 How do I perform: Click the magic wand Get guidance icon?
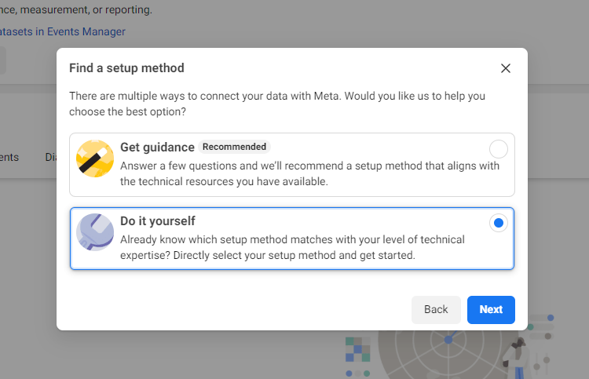point(95,159)
